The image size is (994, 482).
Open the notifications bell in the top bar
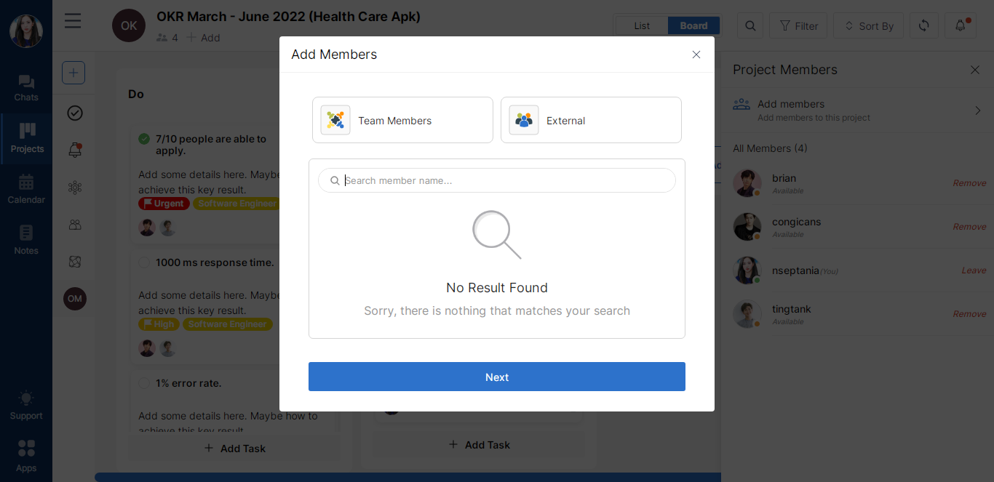961,25
